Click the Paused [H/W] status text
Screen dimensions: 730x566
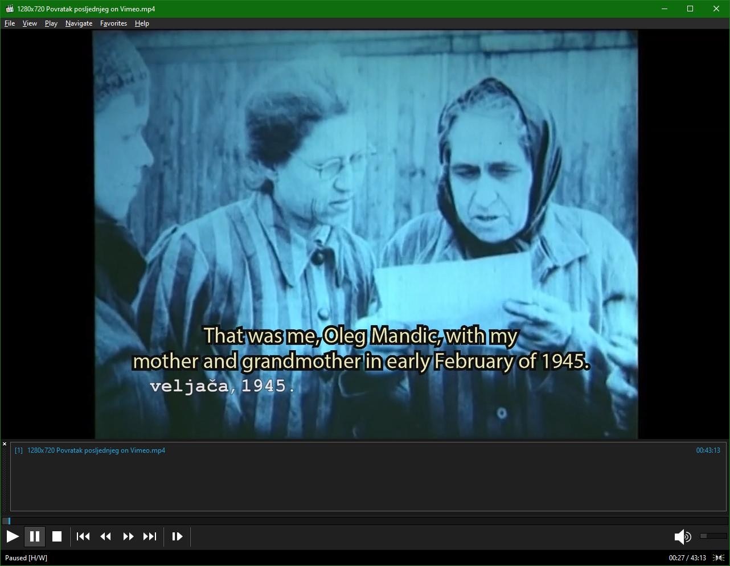[26, 558]
